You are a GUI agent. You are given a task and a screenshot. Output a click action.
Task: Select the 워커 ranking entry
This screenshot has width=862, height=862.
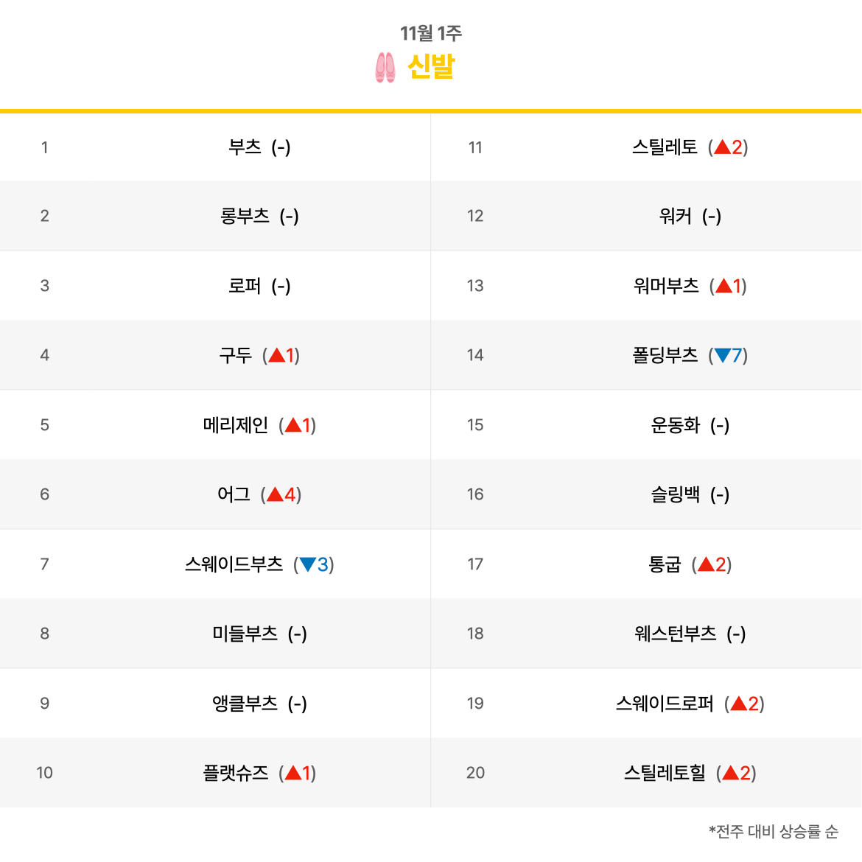point(676,215)
